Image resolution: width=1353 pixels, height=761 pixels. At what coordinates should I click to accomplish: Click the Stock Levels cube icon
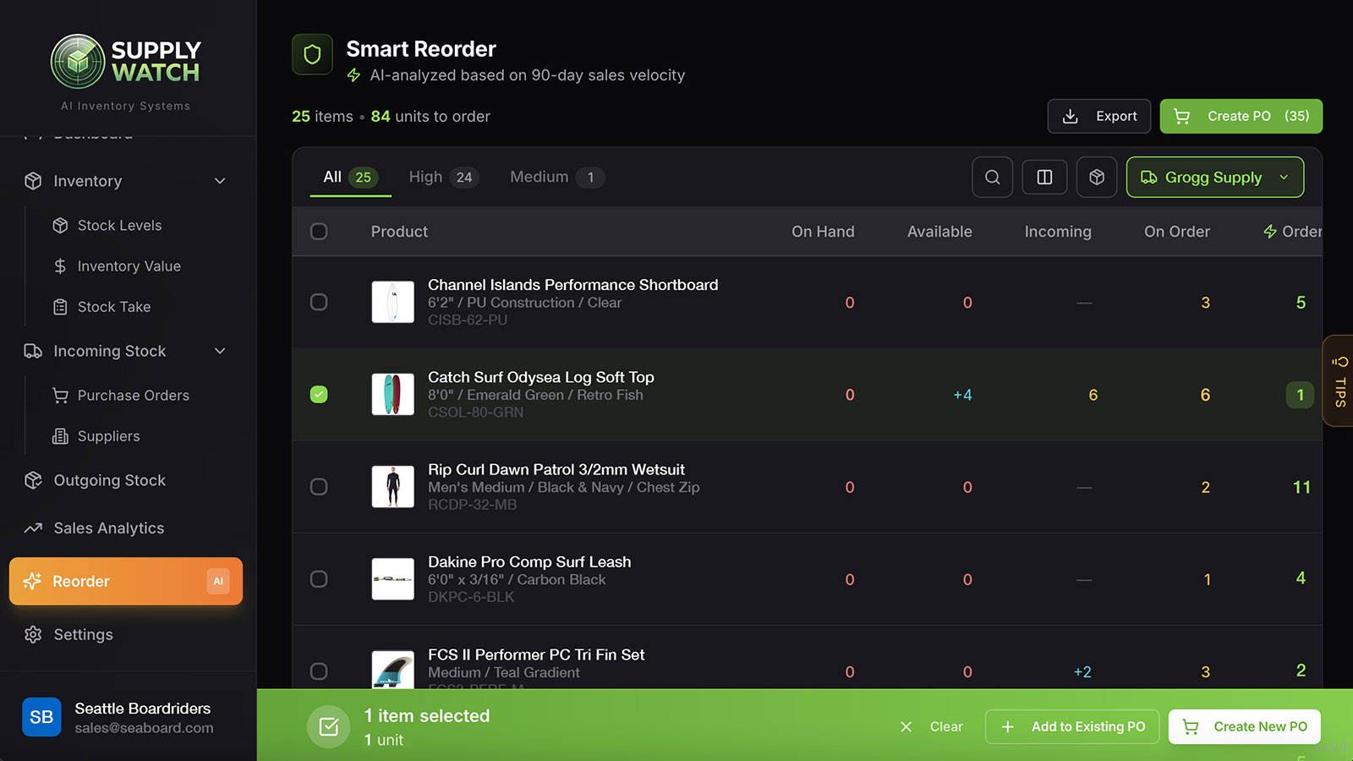60,226
